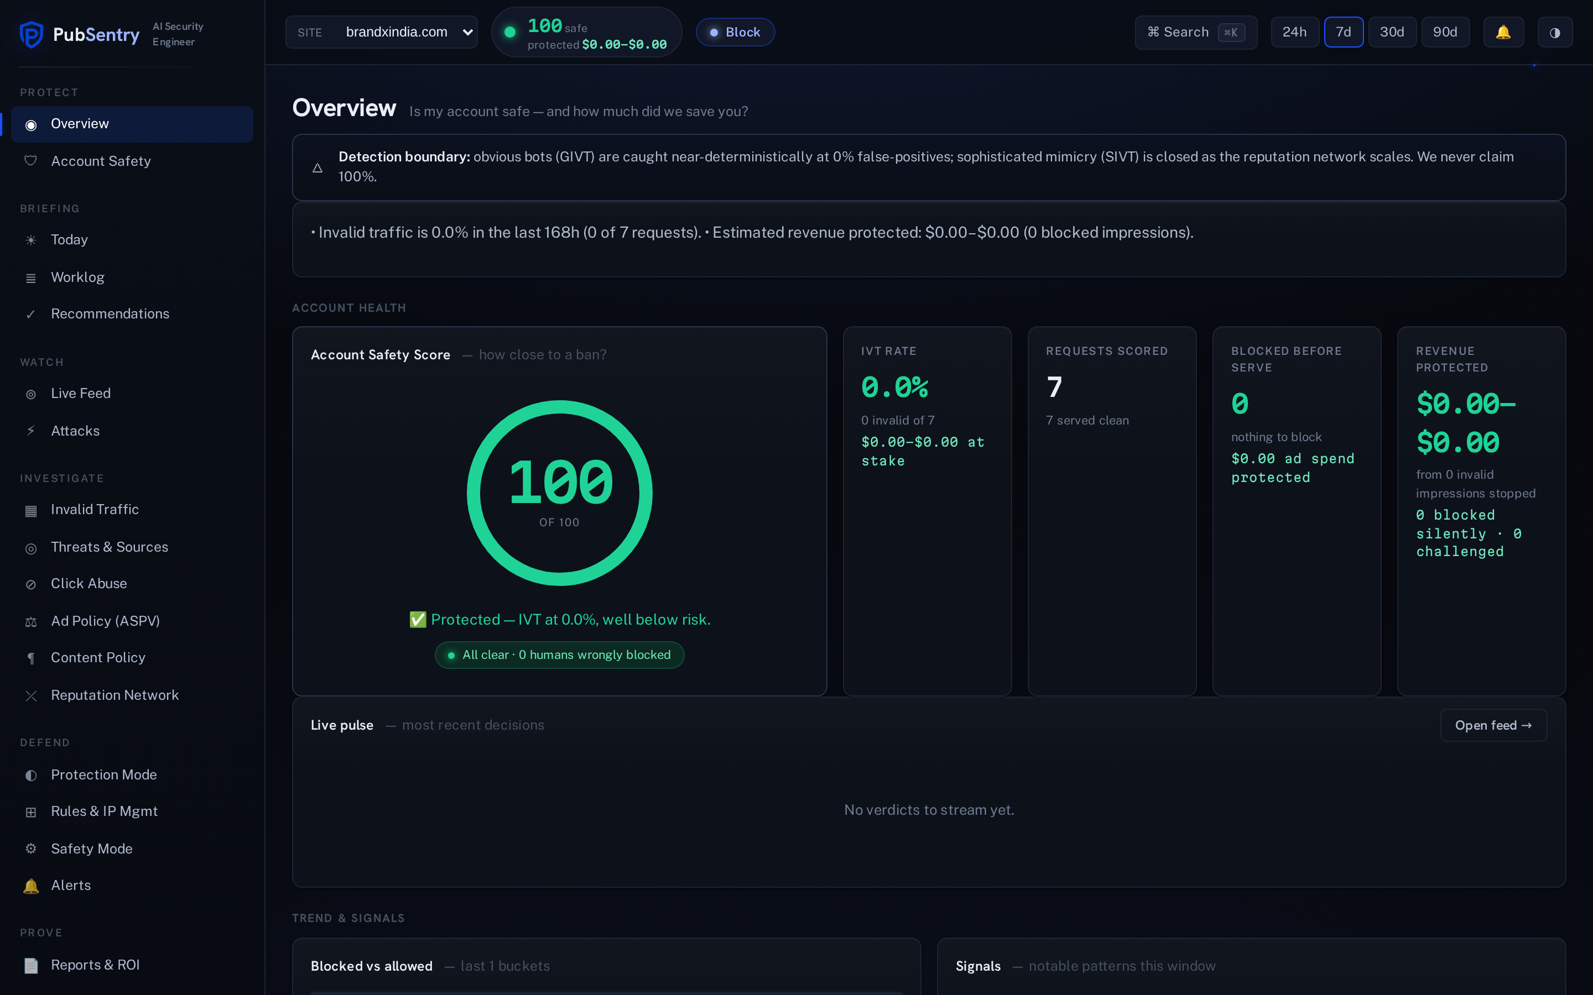Screen dimensions: 1593x995
Task: Click the 100 safe score pill
Action: [x=586, y=32]
